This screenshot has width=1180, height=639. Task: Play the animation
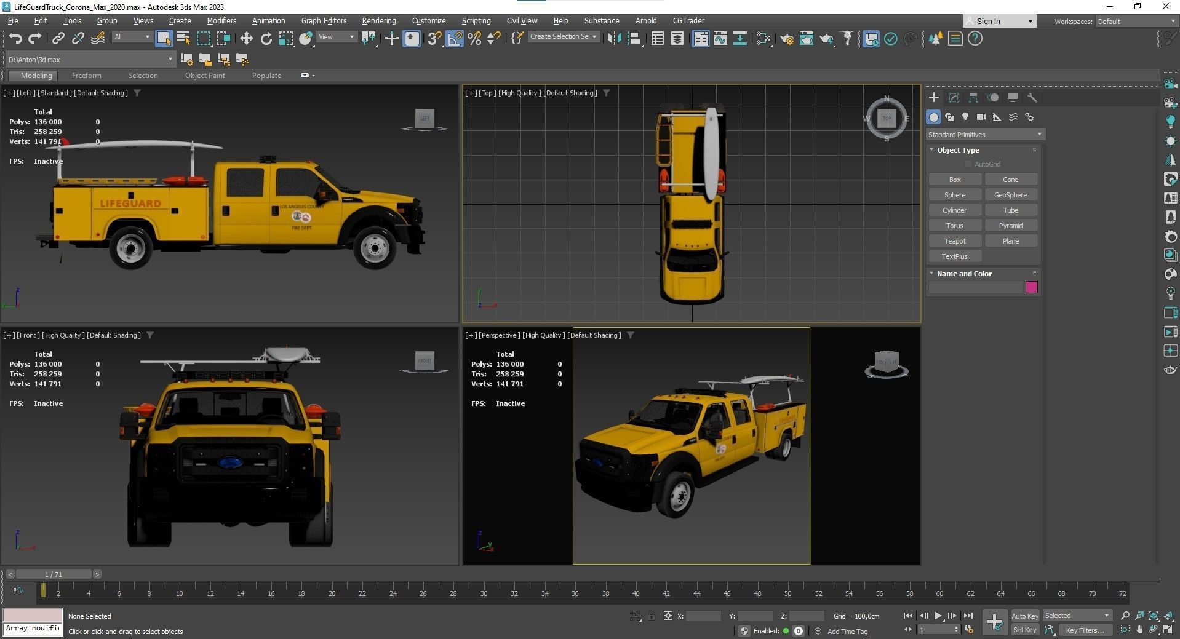pyautogui.click(x=938, y=616)
